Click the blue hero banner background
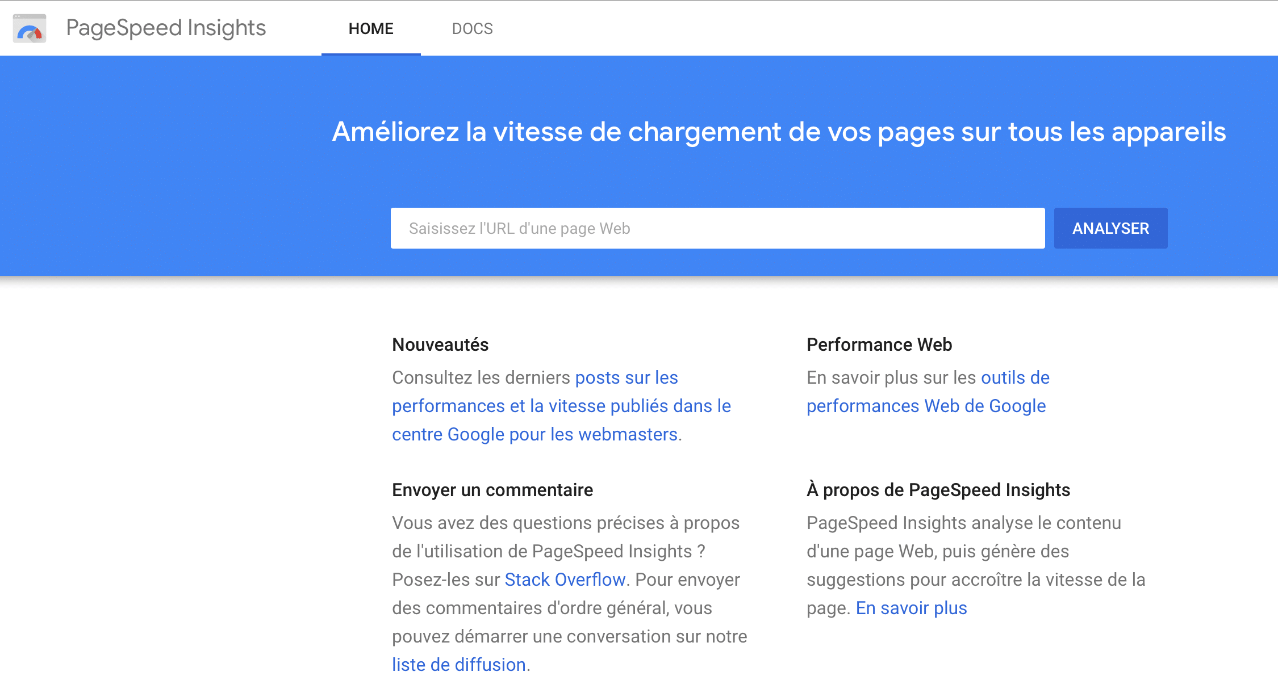The width and height of the screenshot is (1278, 697). pos(170,170)
